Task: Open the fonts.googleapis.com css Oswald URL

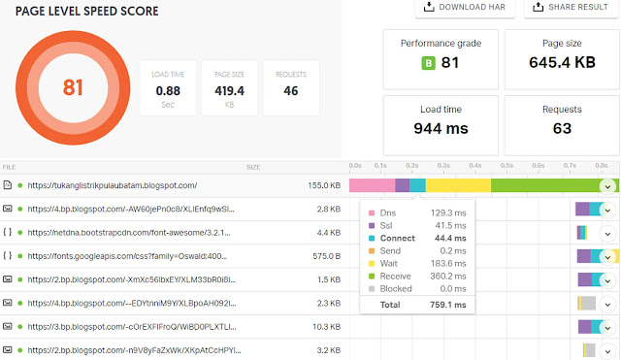Action: coord(127,256)
